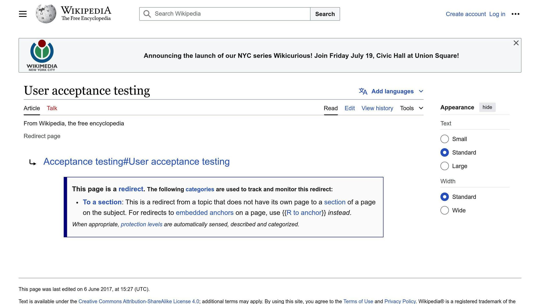Image resolution: width=540 pixels, height=304 pixels.
Task: Follow the Acceptance testing redirect link
Action: coord(136,161)
